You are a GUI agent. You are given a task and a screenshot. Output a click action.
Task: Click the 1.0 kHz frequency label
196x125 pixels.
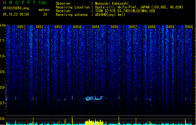click(x=2, y=56)
